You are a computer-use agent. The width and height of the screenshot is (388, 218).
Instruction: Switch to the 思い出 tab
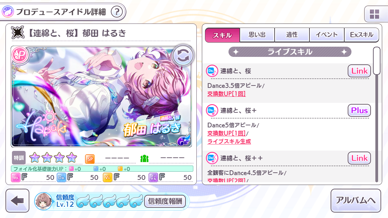coord(257,35)
